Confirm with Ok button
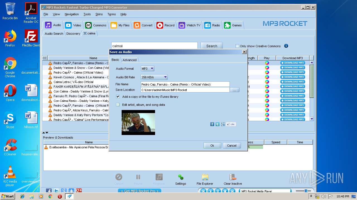The height and width of the screenshot is (200, 357). coord(212,146)
